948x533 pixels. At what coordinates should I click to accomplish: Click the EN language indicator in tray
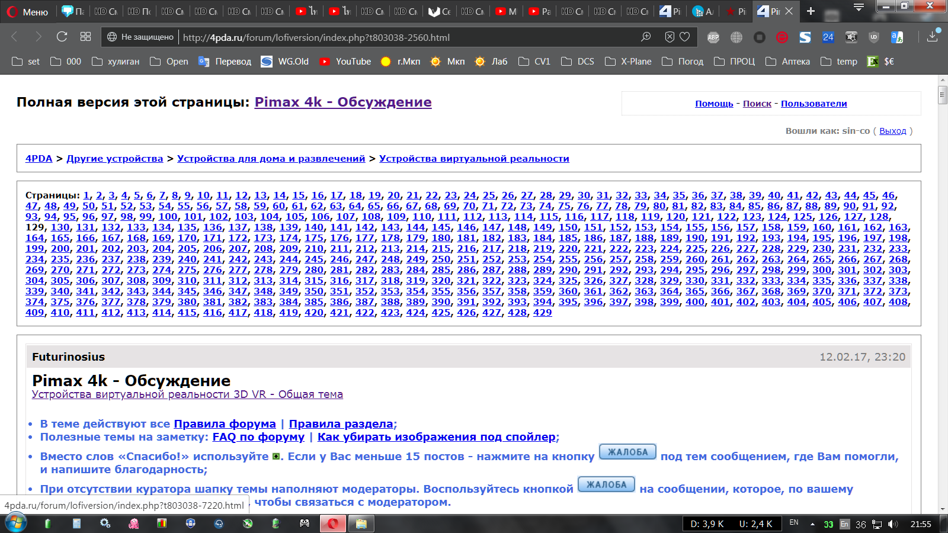[794, 522]
